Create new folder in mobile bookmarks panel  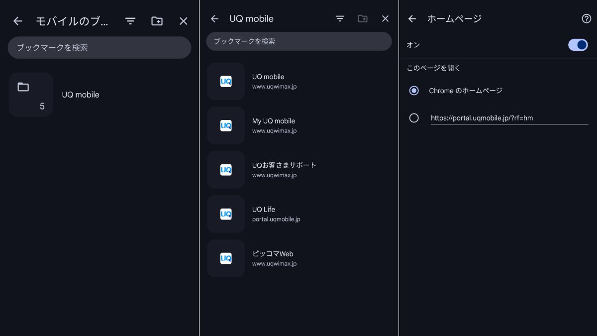tap(157, 21)
